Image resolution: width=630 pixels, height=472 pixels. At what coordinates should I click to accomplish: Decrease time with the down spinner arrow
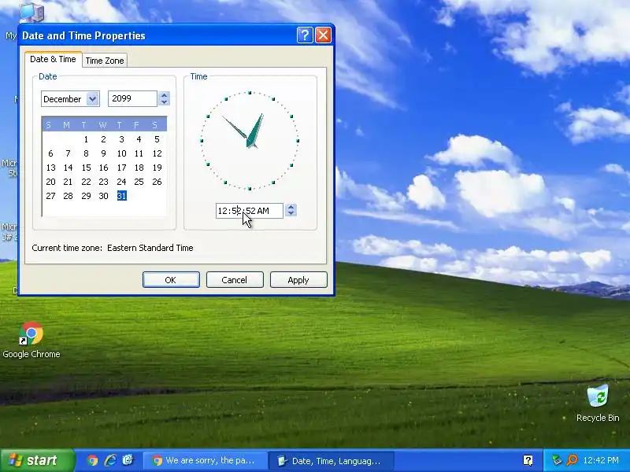pos(291,214)
